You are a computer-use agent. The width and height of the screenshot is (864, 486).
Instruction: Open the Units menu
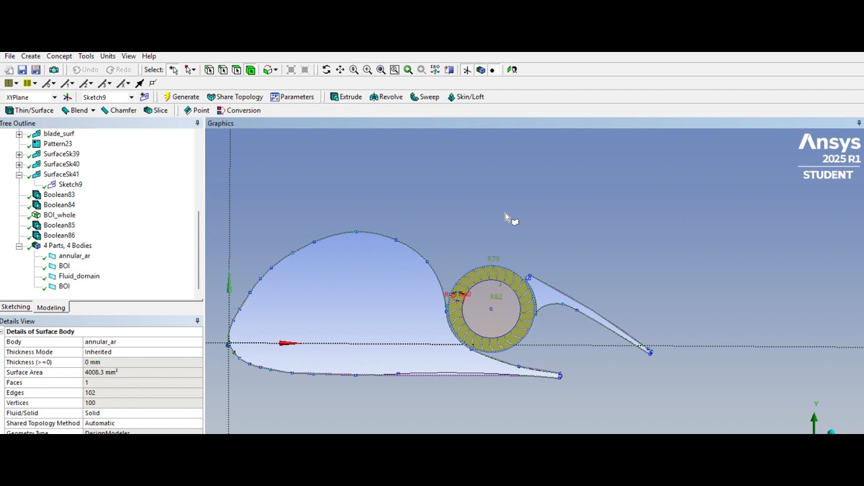coord(107,56)
